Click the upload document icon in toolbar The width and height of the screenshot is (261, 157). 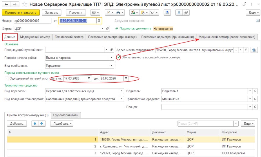coord(167,12)
